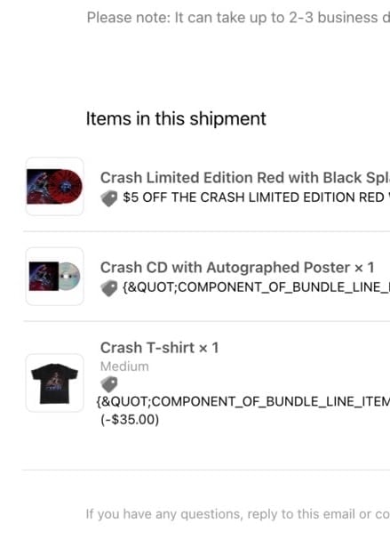Click tag icon under Crash CD with Autographed Poster
Screen dimensions: 390x540
109,288
